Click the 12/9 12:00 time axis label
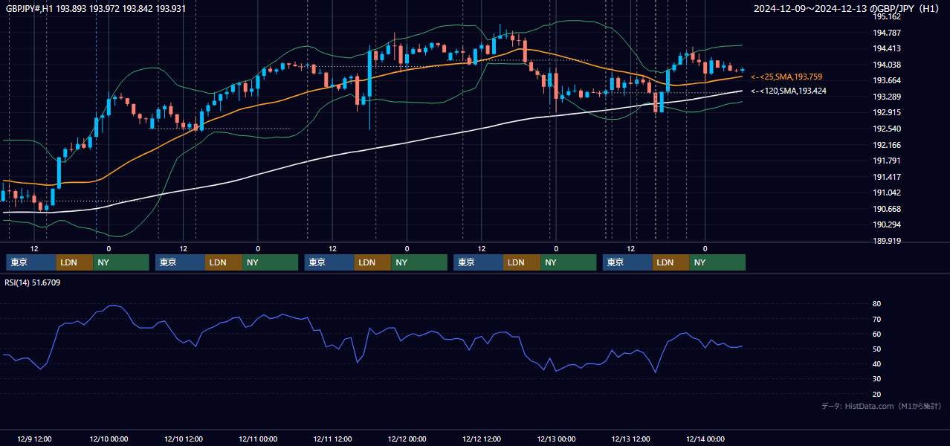This screenshot has width=950, height=446. (34, 439)
